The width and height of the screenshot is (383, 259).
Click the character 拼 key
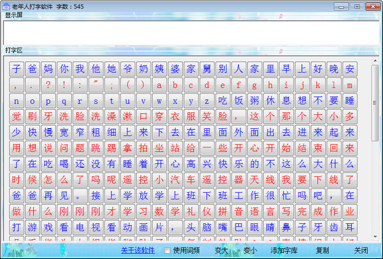(x=223, y=212)
